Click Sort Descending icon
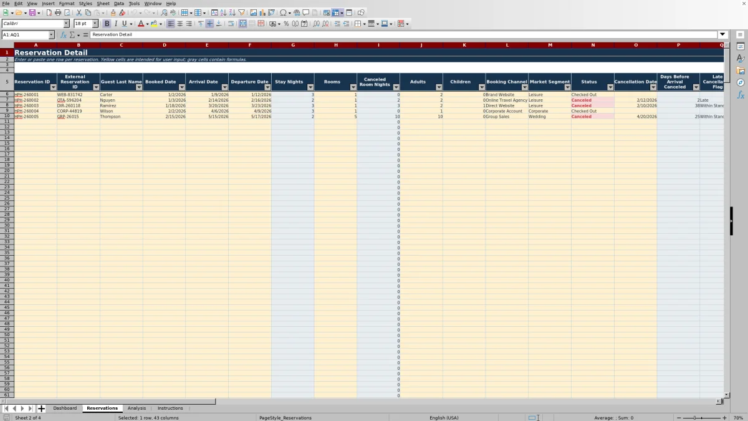The height and width of the screenshot is (421, 748). 233,12
